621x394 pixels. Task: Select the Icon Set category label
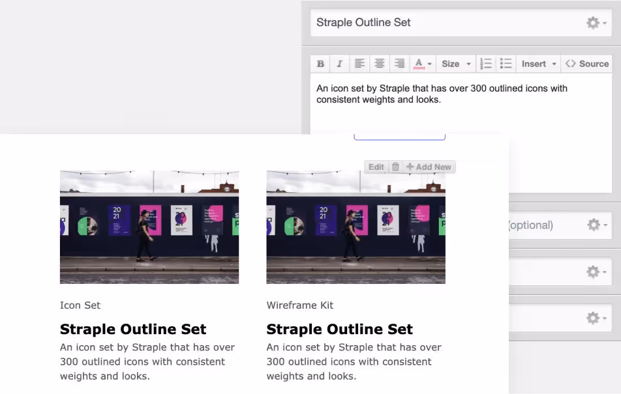80,305
